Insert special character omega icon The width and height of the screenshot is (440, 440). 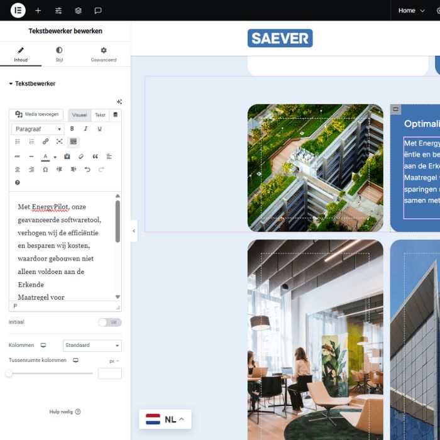click(45, 170)
